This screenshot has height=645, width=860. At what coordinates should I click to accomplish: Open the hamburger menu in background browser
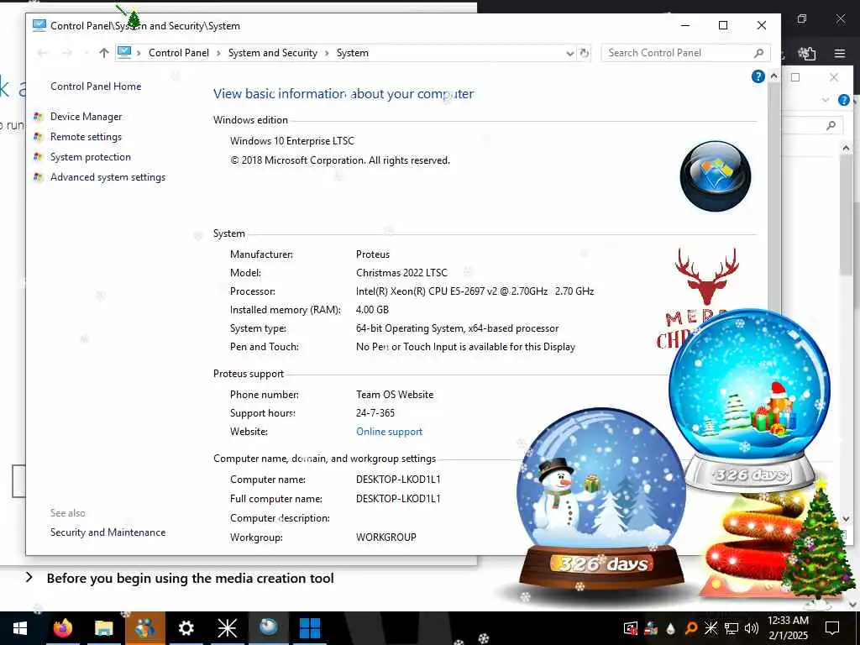[840, 53]
